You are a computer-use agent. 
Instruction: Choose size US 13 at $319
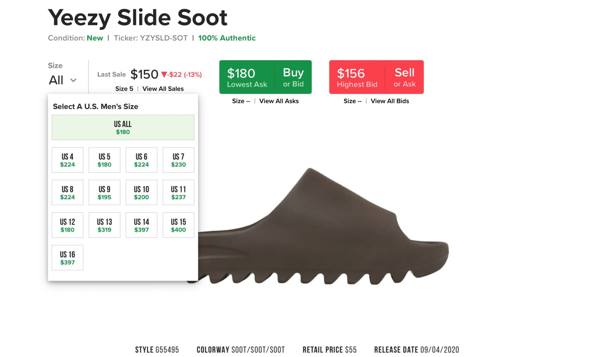pyautogui.click(x=104, y=225)
